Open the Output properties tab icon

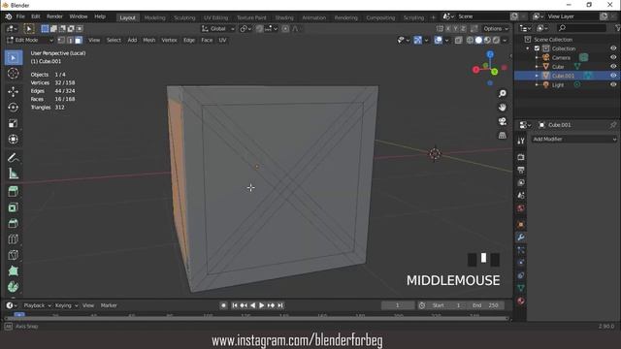[x=521, y=171]
